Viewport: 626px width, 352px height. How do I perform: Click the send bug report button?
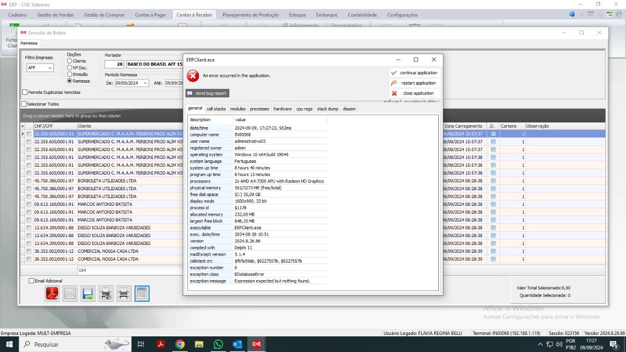[207, 93]
